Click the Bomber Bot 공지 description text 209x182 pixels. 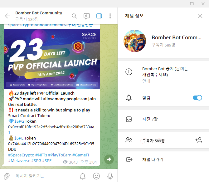tap(165, 71)
